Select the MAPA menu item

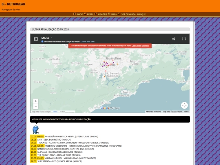[114, 14]
